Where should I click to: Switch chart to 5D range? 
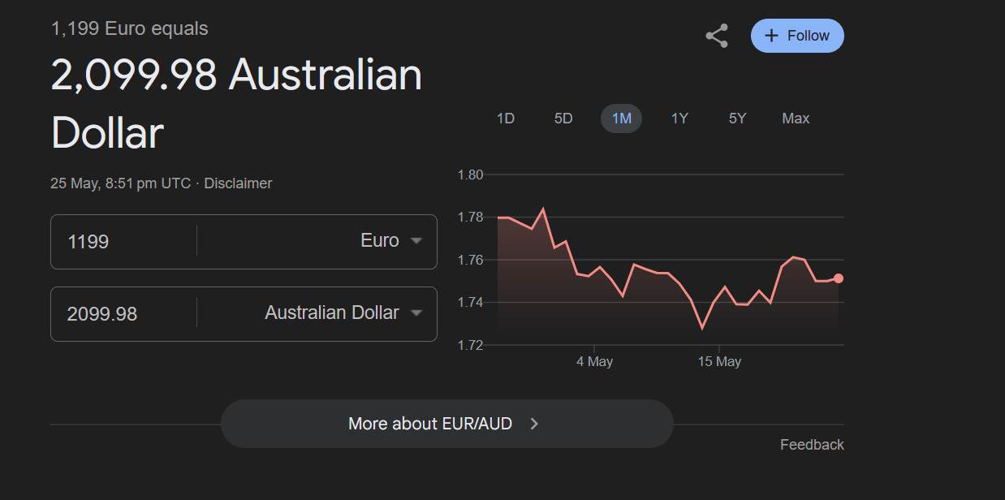pyautogui.click(x=563, y=119)
